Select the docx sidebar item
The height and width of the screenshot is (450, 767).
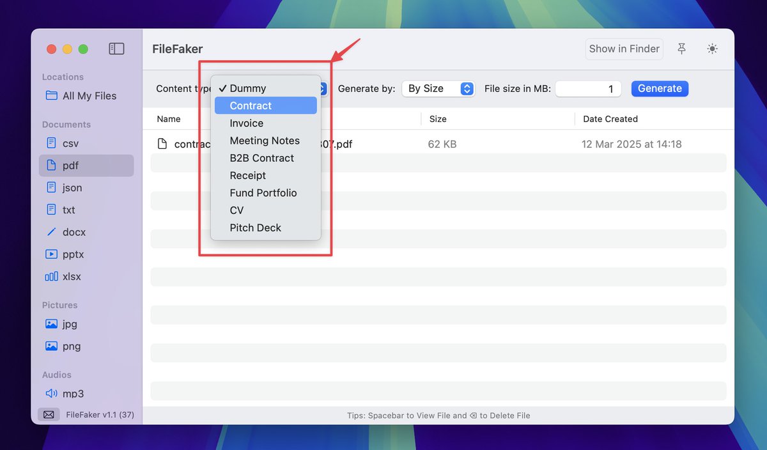tap(86, 232)
